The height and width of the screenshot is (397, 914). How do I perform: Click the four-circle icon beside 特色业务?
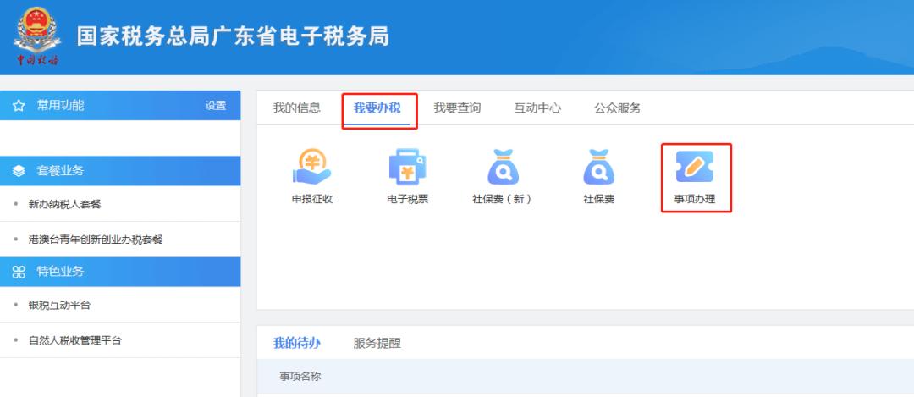tap(19, 272)
